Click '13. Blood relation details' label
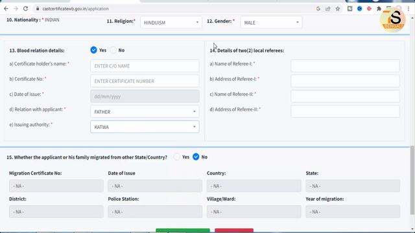415x233 pixels. [x=37, y=50]
